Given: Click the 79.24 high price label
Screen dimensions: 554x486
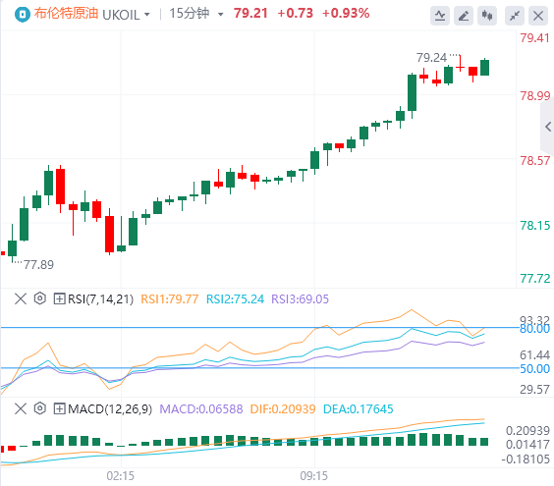Looking at the screenshot, I should tap(431, 58).
